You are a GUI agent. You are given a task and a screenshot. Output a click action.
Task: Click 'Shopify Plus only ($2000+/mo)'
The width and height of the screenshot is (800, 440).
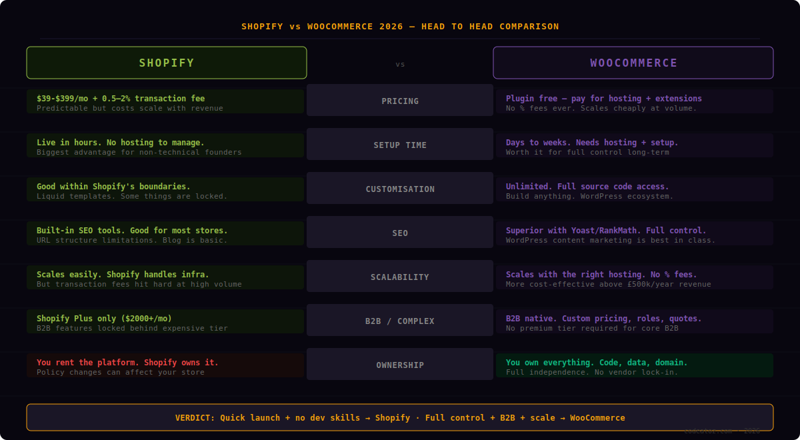tap(104, 318)
